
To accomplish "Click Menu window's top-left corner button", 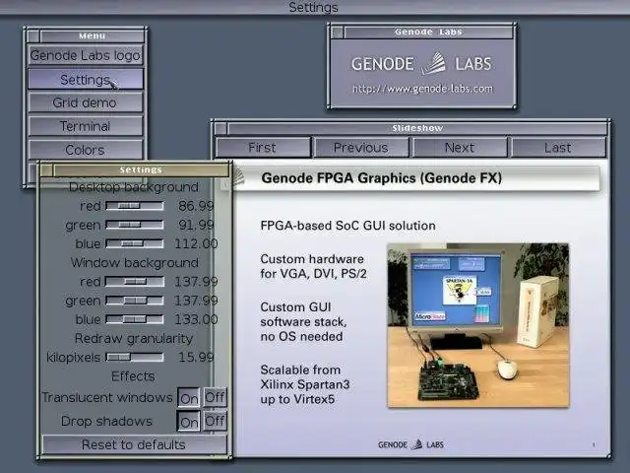I will click(x=33, y=36).
